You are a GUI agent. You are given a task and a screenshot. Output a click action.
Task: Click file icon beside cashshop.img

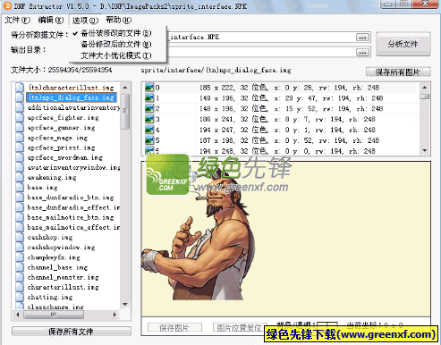pos(20,237)
